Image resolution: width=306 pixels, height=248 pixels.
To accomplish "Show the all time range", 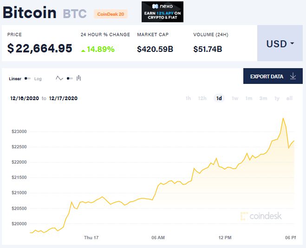I will pos(290,98).
